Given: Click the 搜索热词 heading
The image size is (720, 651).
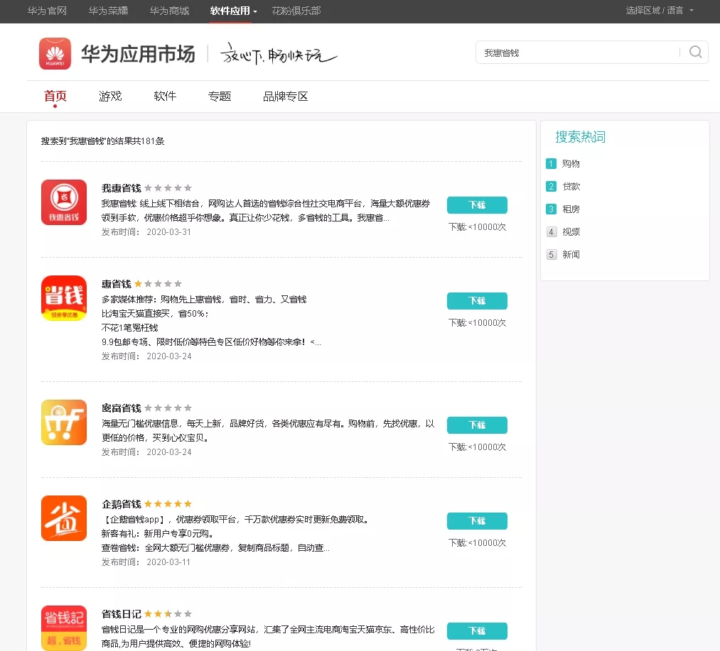Looking at the screenshot, I should [581, 137].
